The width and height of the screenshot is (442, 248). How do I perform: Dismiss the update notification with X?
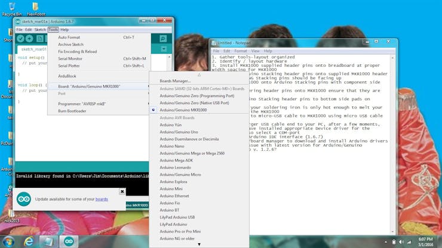click(x=122, y=191)
